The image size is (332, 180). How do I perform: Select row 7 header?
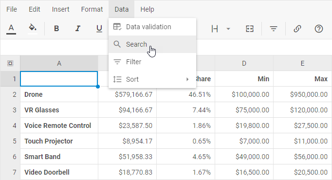pos(10,172)
